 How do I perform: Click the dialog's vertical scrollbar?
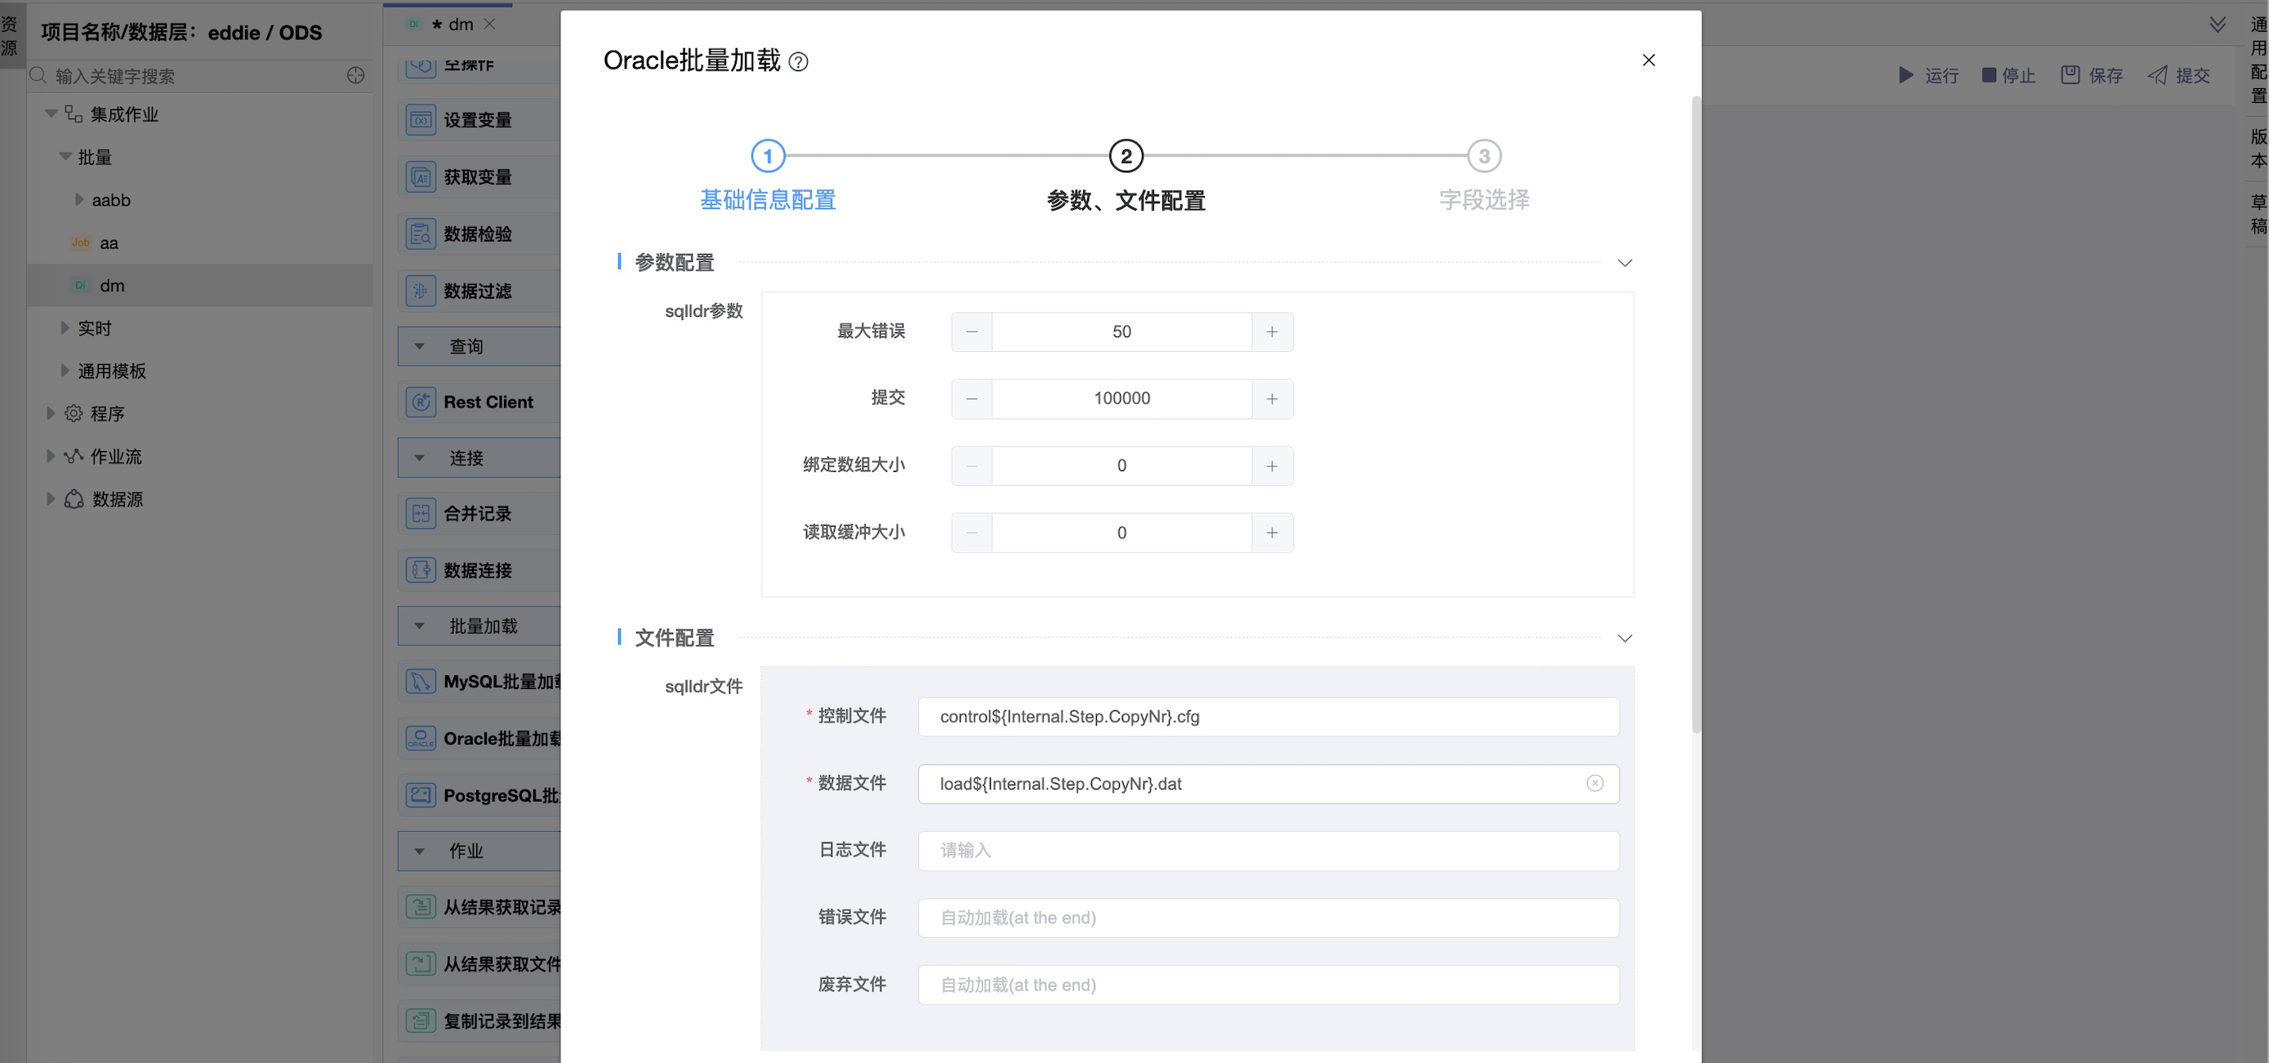click(1696, 414)
